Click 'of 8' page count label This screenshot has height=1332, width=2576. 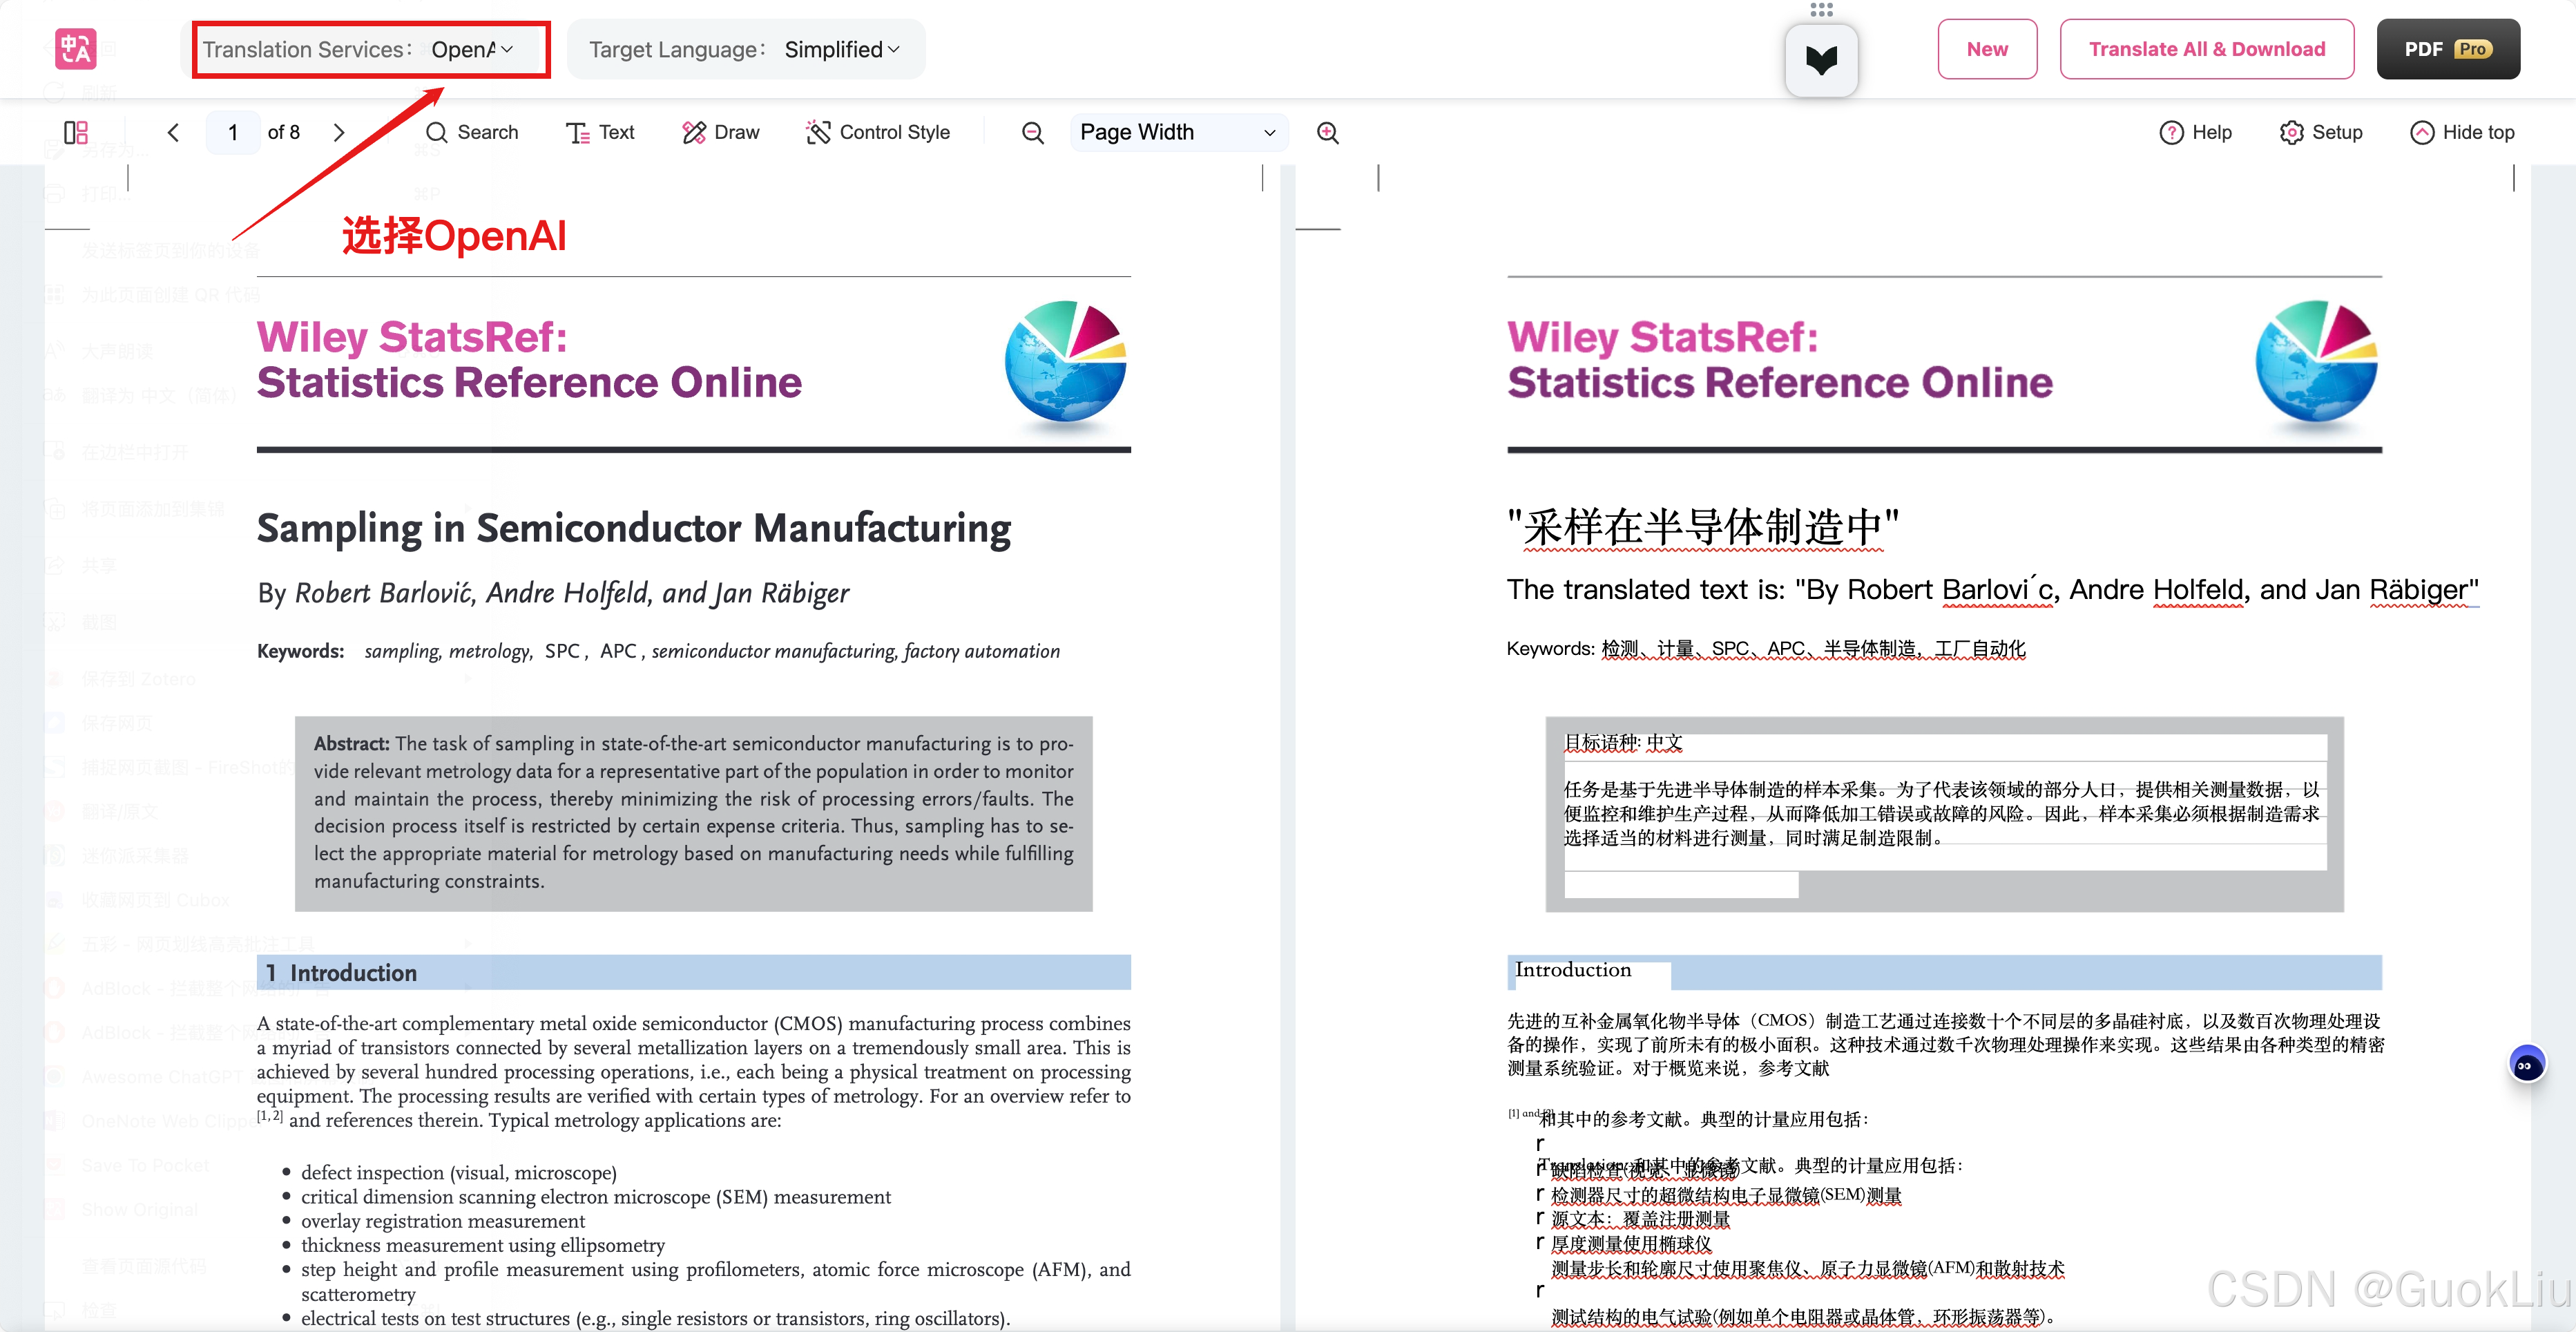click(284, 132)
